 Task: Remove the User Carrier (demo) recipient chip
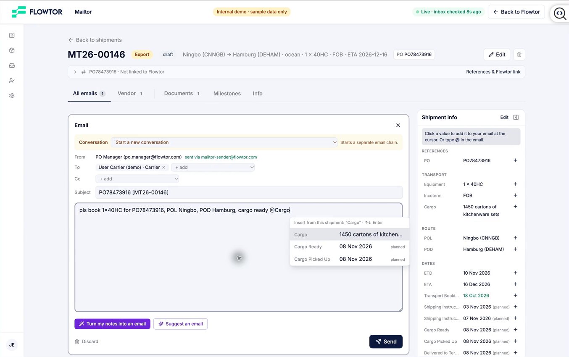(x=164, y=167)
